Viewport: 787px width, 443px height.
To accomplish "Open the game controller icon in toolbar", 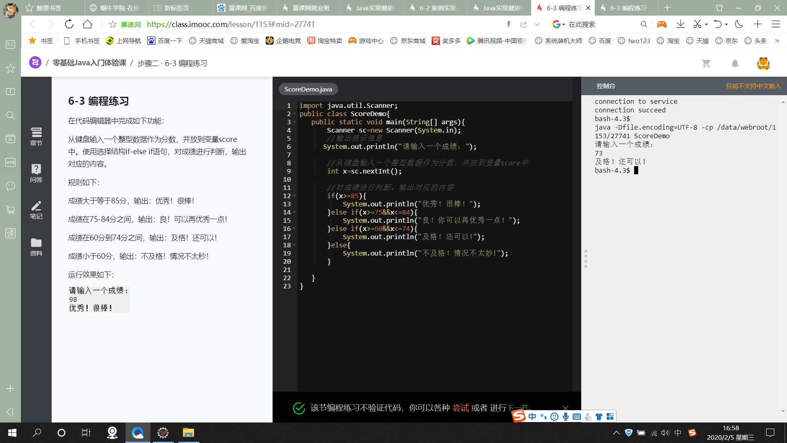I will [x=662, y=24].
